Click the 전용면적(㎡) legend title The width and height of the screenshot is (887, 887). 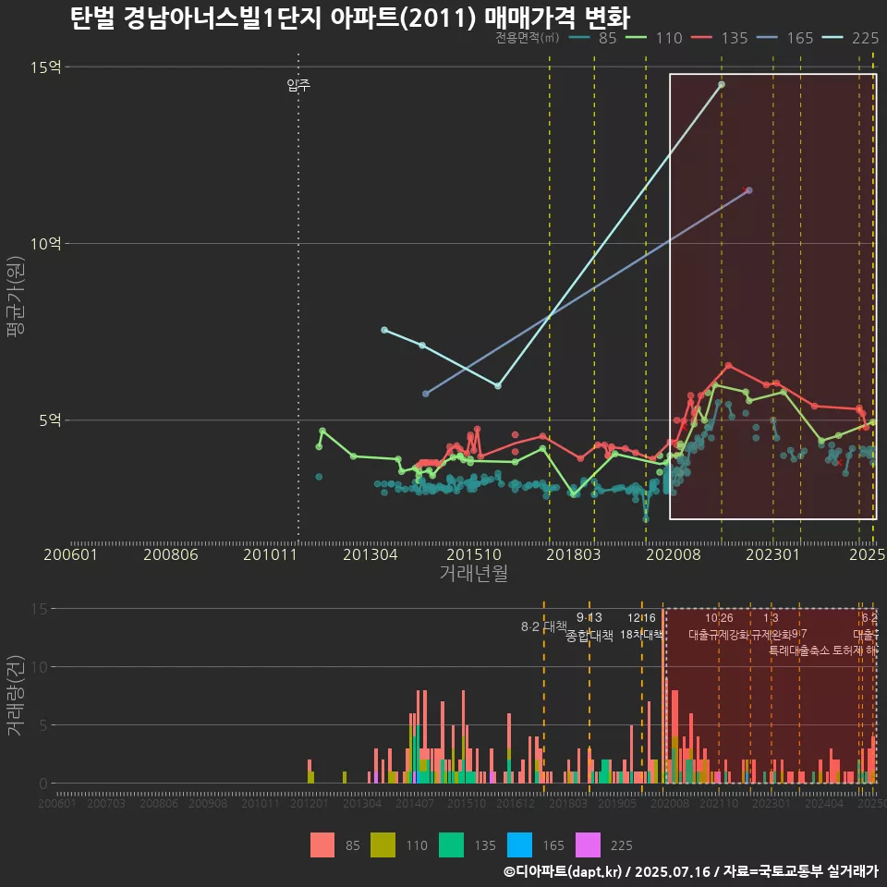point(528,38)
